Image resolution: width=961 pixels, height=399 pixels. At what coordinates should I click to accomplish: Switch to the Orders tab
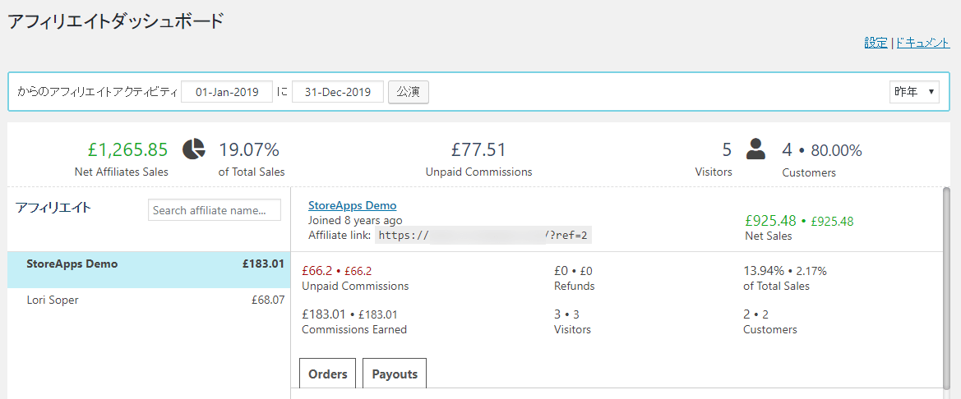coord(328,374)
